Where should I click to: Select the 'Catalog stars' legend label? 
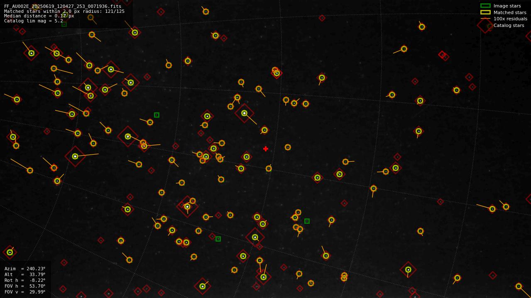tap(509, 25)
